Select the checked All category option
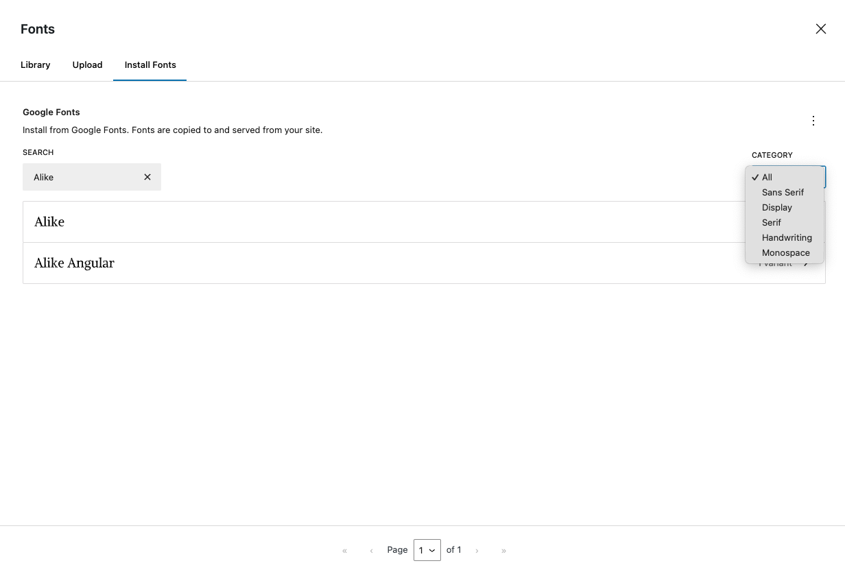 [x=766, y=177]
